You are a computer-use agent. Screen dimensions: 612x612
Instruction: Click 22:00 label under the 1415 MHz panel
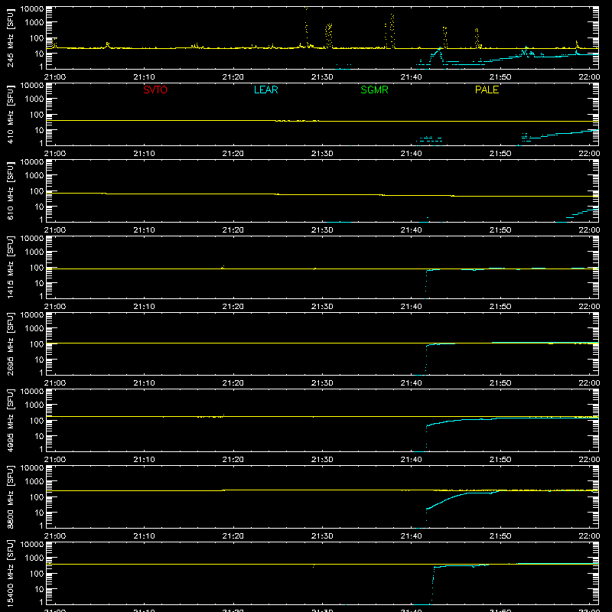[589, 307]
